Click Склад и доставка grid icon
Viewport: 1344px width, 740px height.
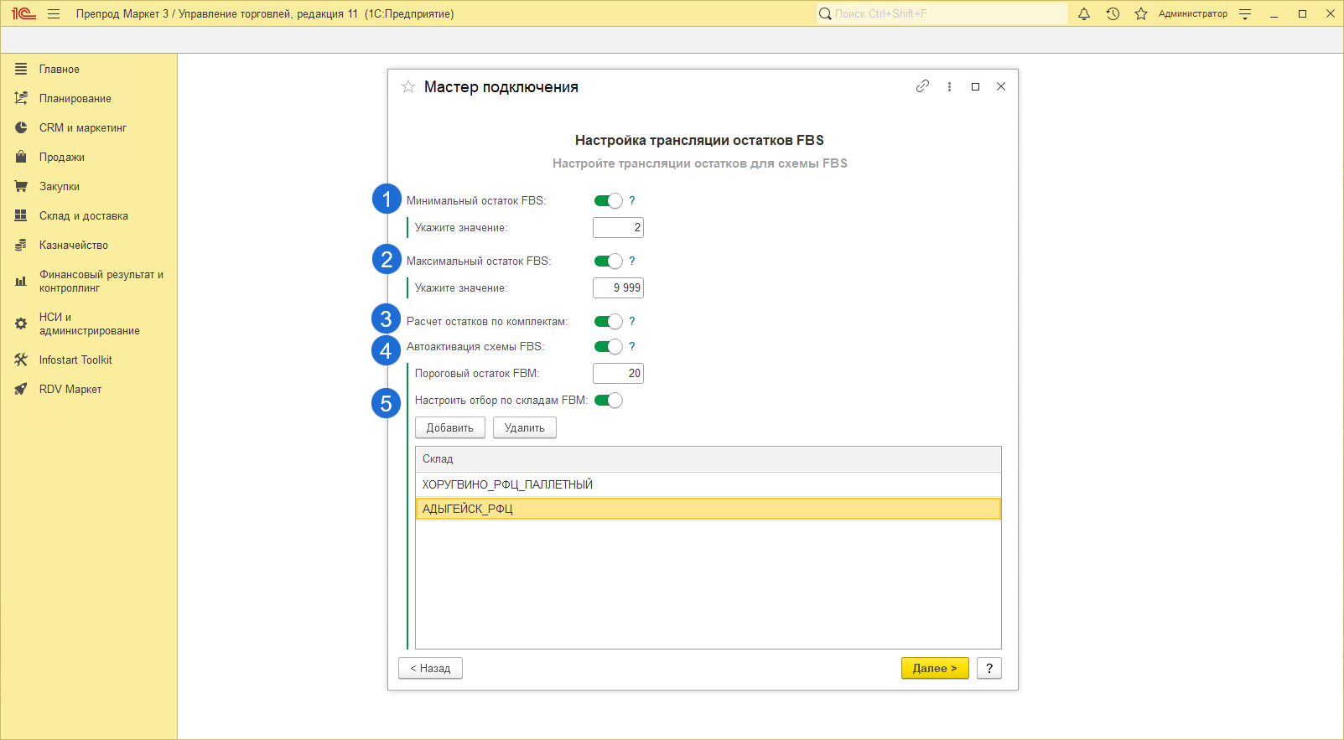(x=21, y=215)
